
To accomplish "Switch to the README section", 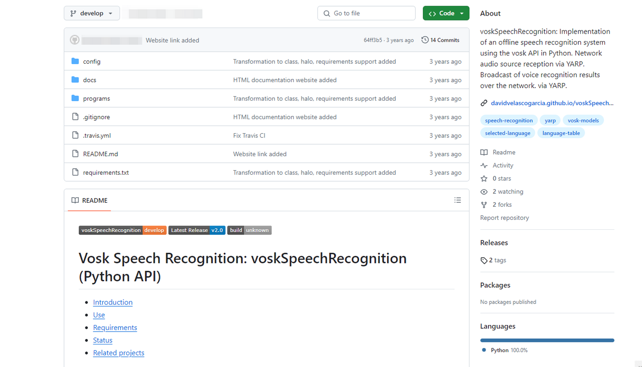I will (89, 200).
